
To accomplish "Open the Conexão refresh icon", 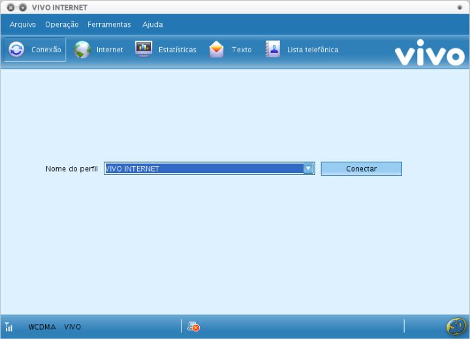I will click(16, 50).
